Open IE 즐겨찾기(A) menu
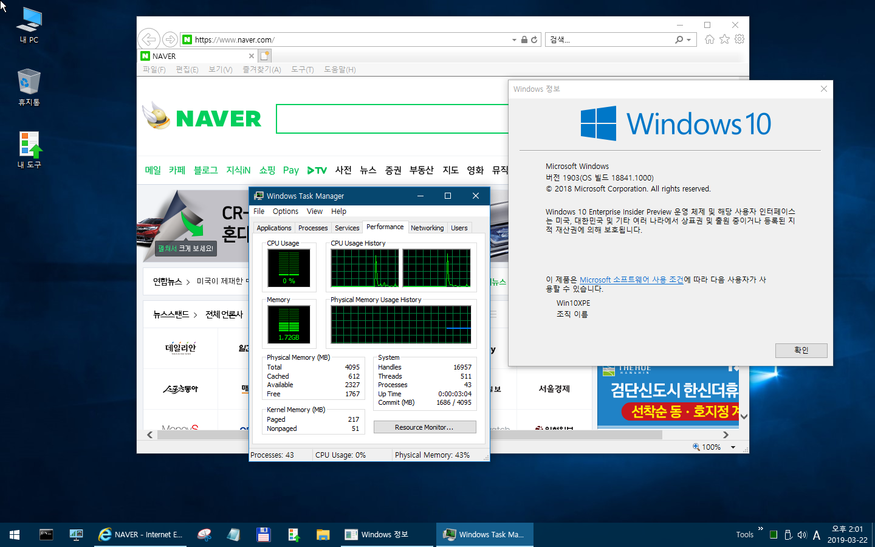The image size is (875, 547). 262,70
